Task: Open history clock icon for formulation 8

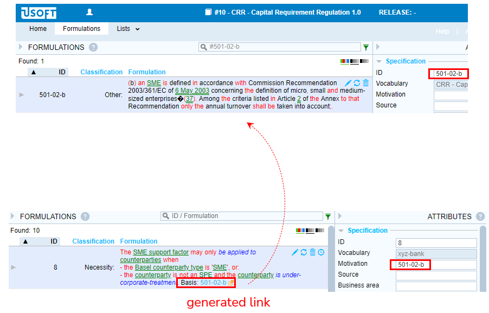Action: pos(321,252)
